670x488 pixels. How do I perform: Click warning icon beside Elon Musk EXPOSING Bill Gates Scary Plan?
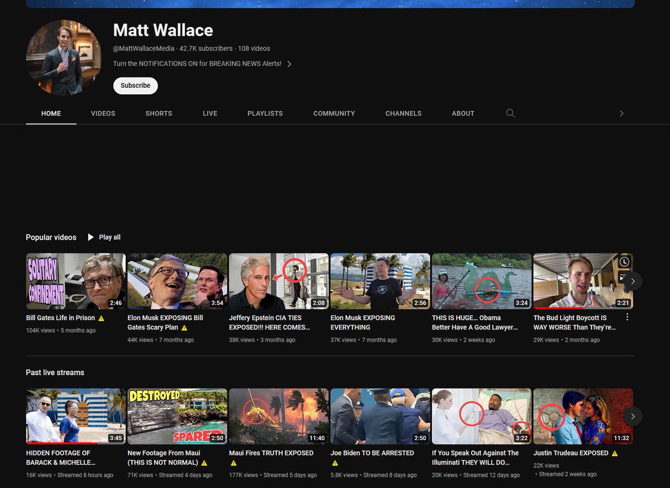(x=184, y=328)
